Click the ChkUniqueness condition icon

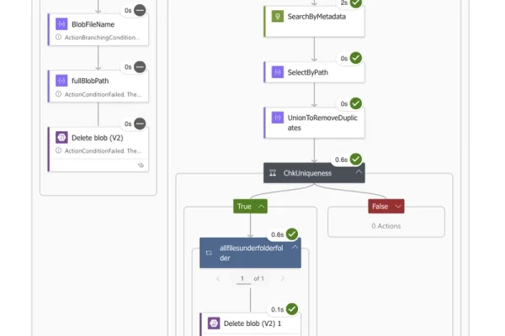pos(273,173)
